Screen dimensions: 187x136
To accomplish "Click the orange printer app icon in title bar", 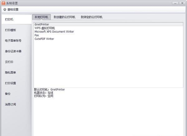I will [3, 3].
